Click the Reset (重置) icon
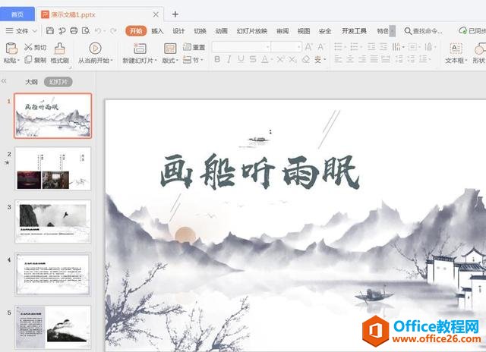The height and width of the screenshot is (352, 486). [187, 47]
